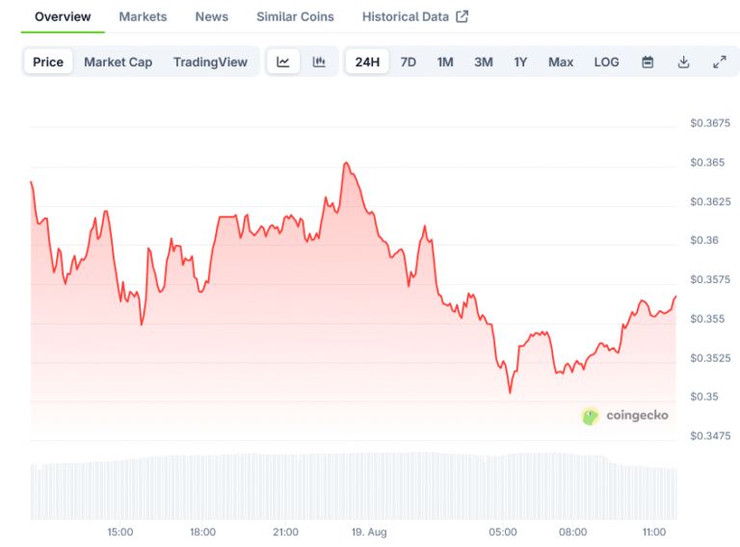This screenshot has width=740, height=547.
Task: Select the Price chart mode
Action: 48,62
